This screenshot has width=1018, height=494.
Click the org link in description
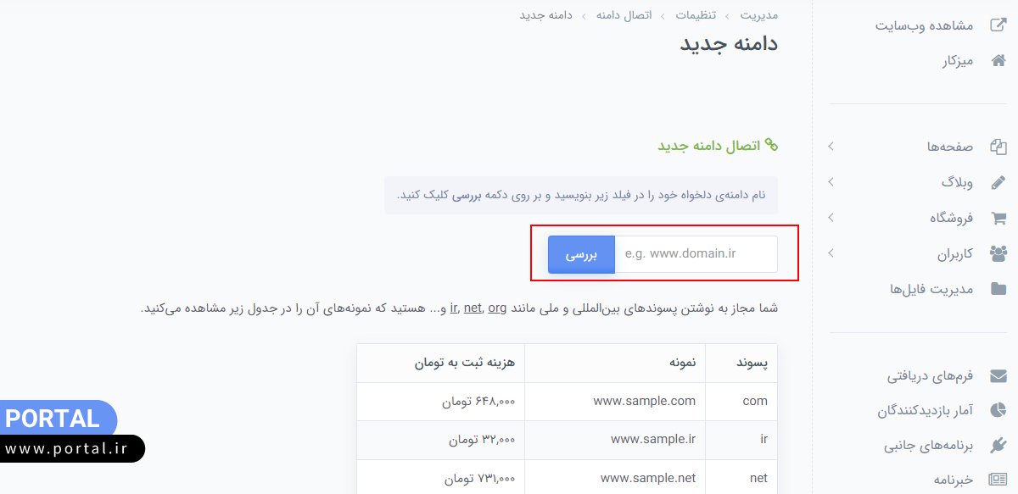[x=497, y=308]
